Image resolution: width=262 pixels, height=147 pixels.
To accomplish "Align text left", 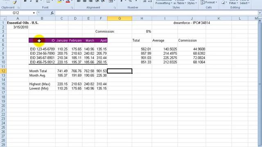I will (x=79, y=1).
